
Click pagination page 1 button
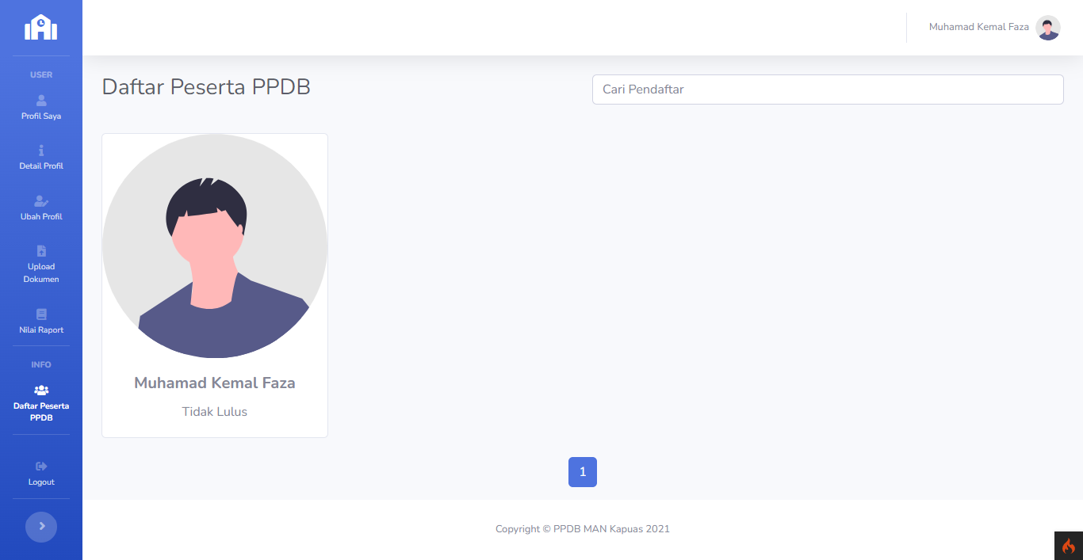(x=583, y=472)
